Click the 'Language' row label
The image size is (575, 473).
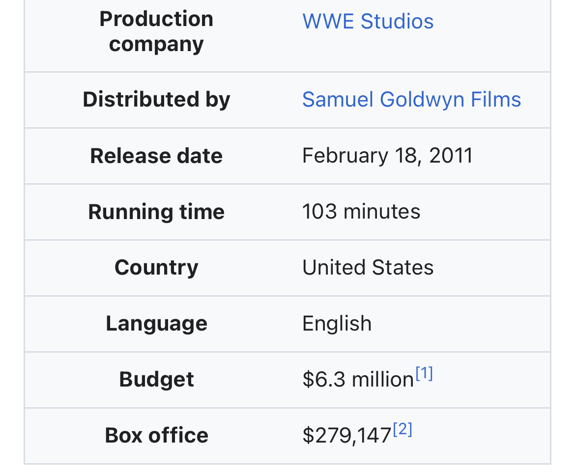point(156,324)
